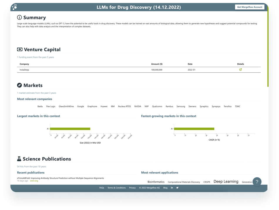
Task: Open the arxiv.org source link
Action: (34, 181)
